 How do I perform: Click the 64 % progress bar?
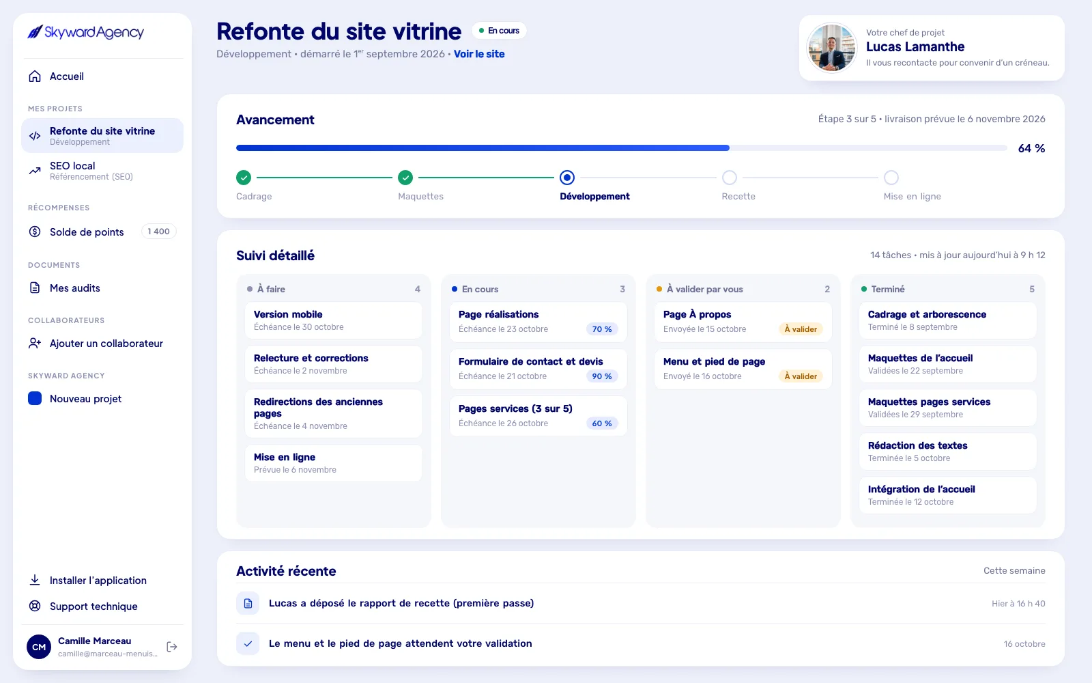coord(621,148)
